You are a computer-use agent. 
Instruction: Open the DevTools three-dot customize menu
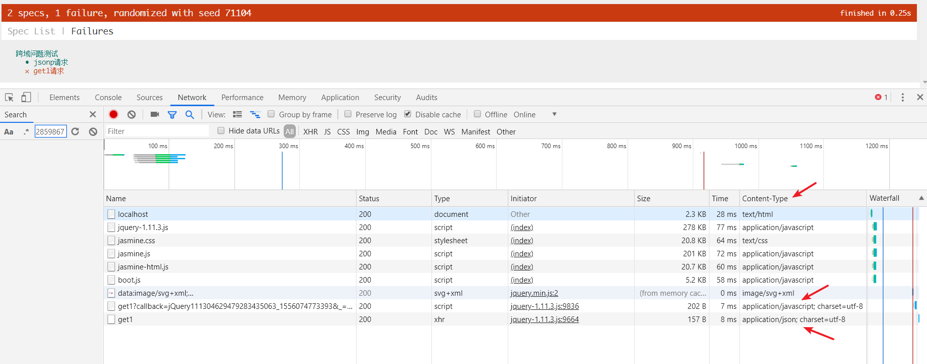[x=902, y=98]
